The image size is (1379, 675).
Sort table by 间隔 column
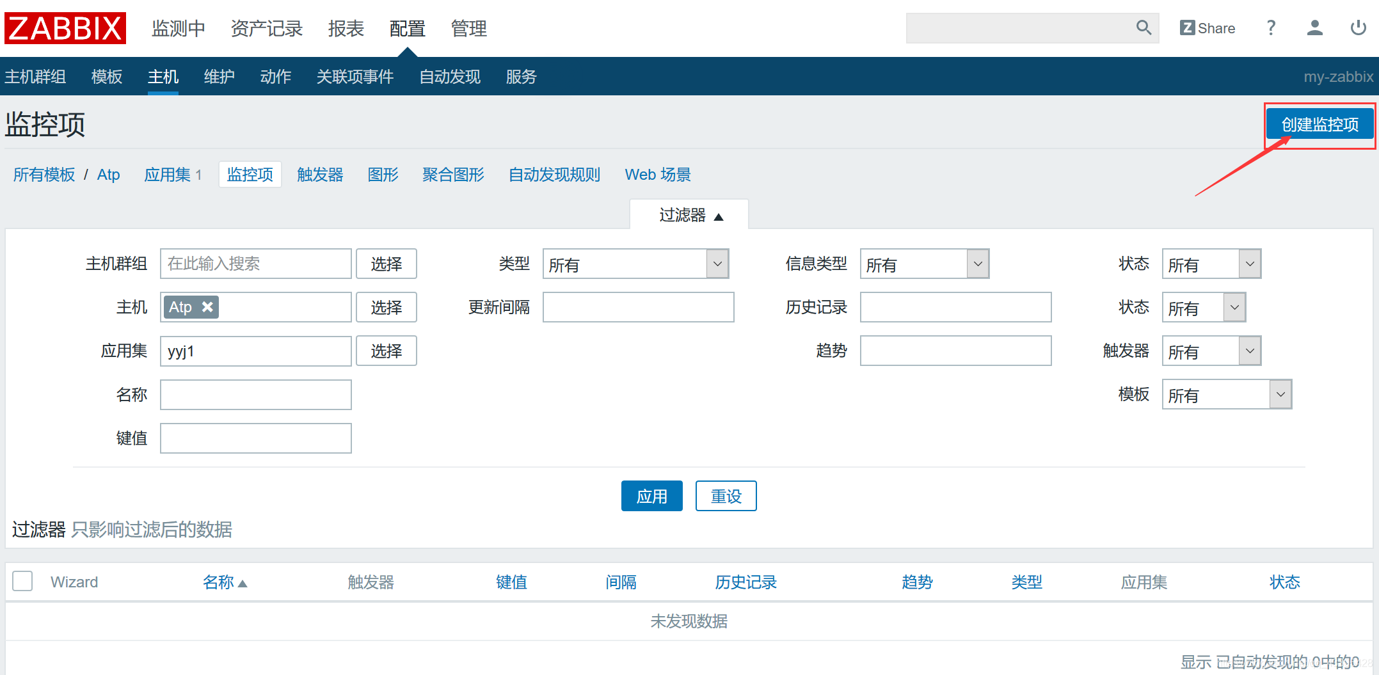coord(621,582)
